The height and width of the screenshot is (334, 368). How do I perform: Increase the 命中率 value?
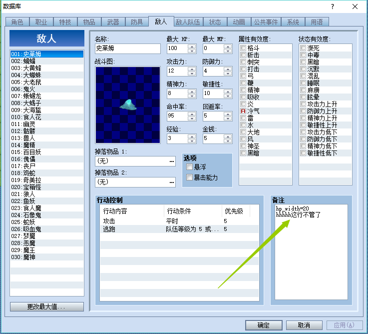coord(192,114)
